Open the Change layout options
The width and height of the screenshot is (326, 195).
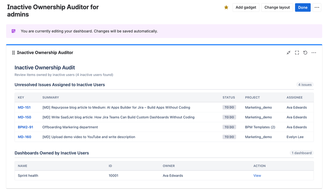(277, 7)
